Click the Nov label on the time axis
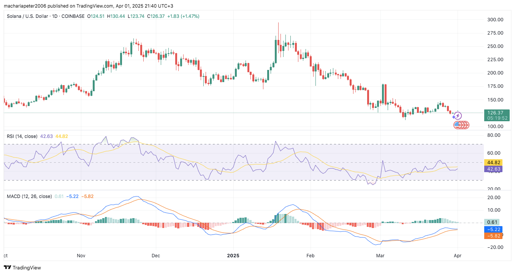Viewport: 515px width, 274px height. point(81,256)
